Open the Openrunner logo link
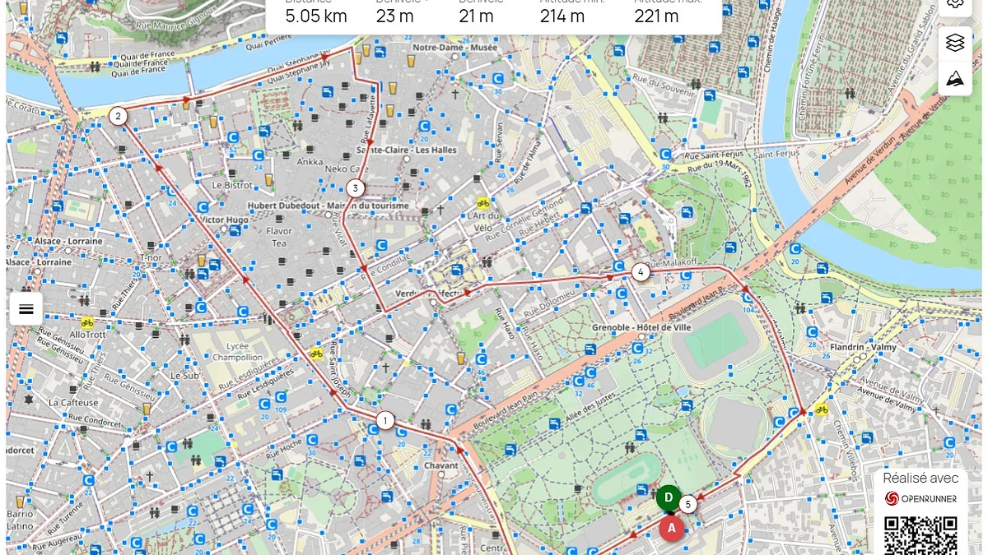Screen dimensions: 988x555 [x=920, y=498]
